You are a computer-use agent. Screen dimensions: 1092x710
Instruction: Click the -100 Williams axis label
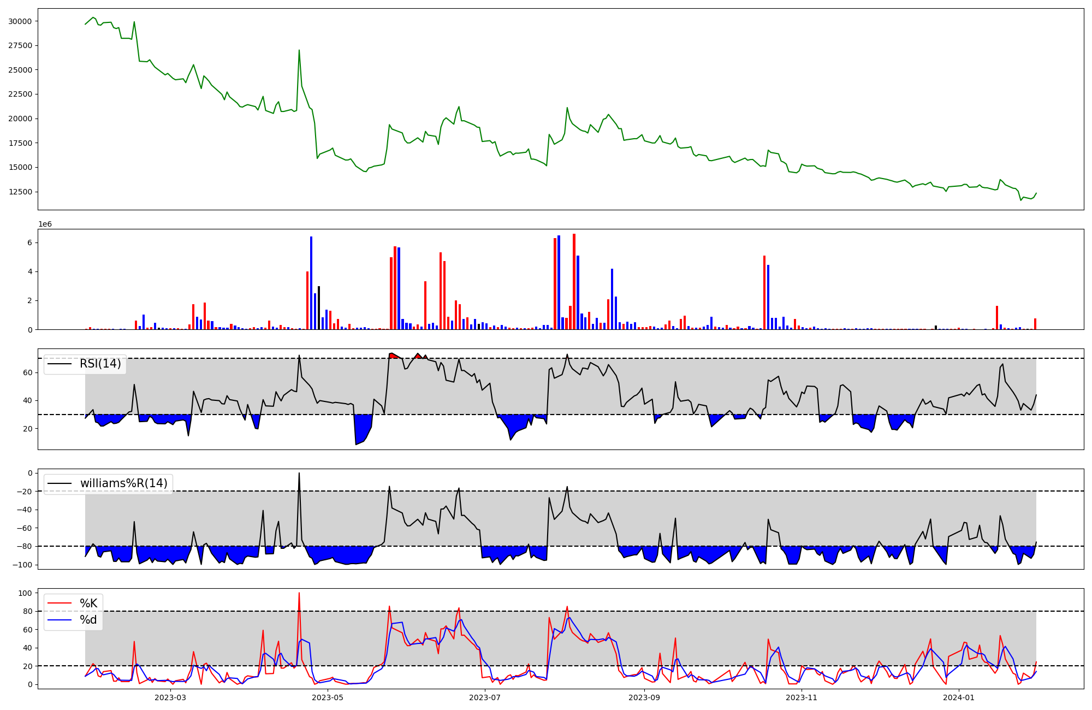coord(23,565)
